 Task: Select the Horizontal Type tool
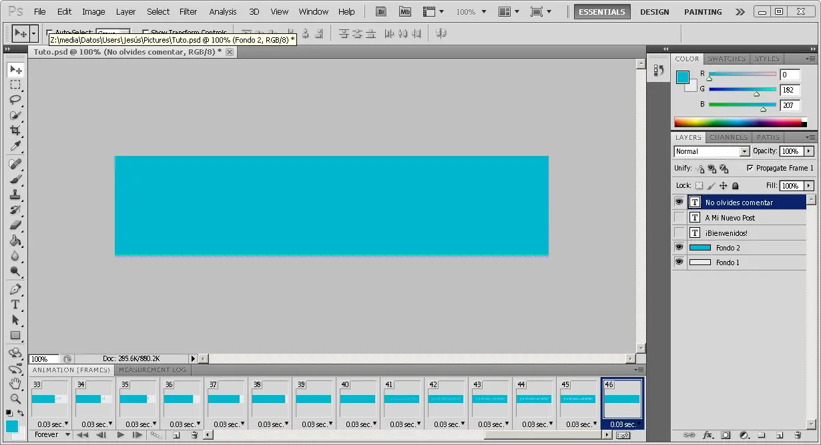coord(15,304)
